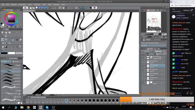
Task: Show the hidden Layer 1
Action: coord(143,79)
